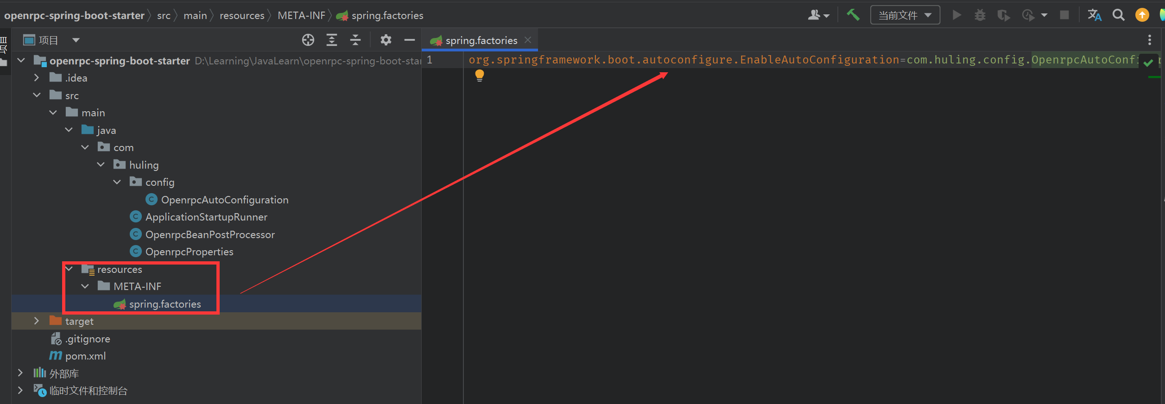Open the profiler run icon

[x=1028, y=15]
